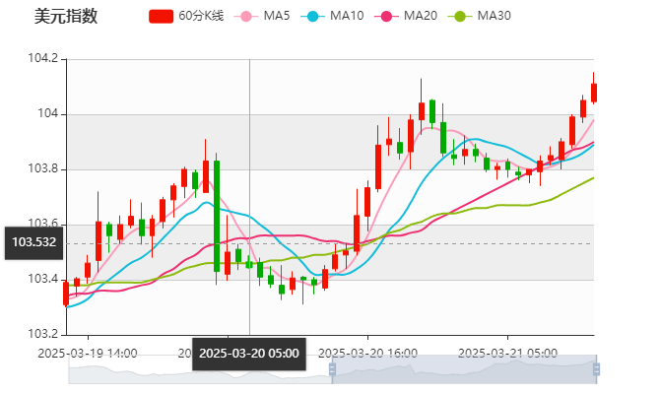The width and height of the screenshot is (660, 394).
Task: Click the pink MA5 legend marker
Action: [x=246, y=16]
